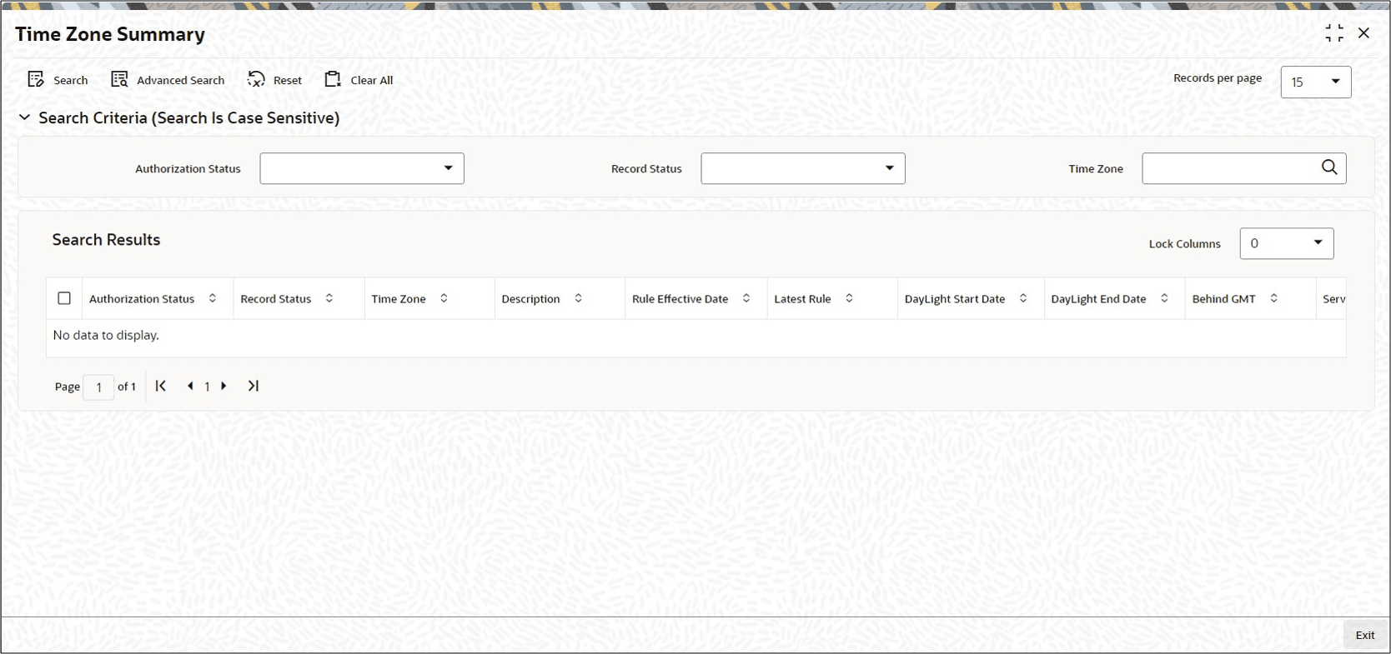The image size is (1391, 654).
Task: Sort by Rule Effective Date column
Action: click(x=746, y=298)
